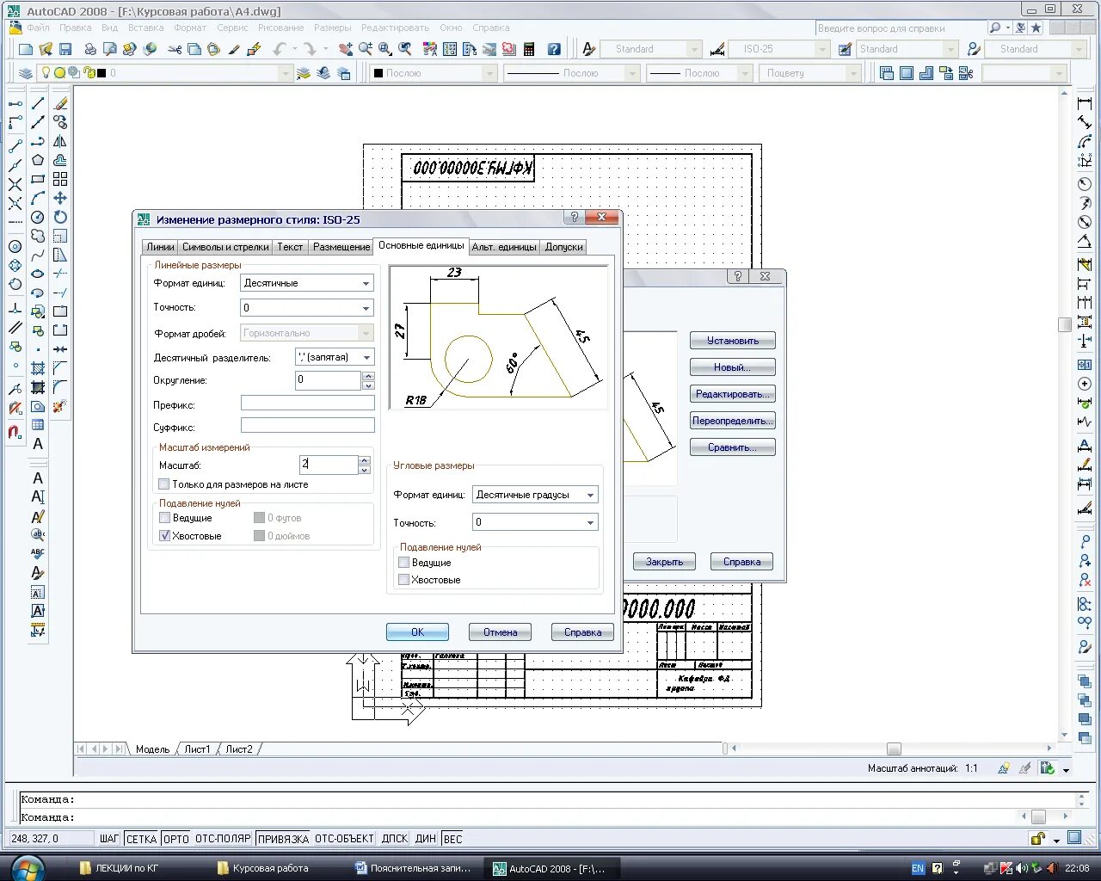The height and width of the screenshot is (881, 1101).
Task: Switch to the 'Линии' tab
Action: pos(160,247)
